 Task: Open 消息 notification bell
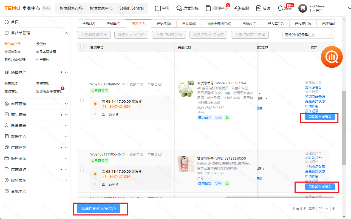tap(280, 8)
